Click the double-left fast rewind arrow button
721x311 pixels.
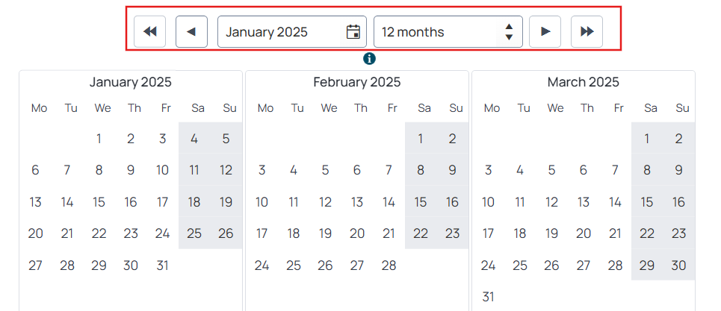[150, 31]
